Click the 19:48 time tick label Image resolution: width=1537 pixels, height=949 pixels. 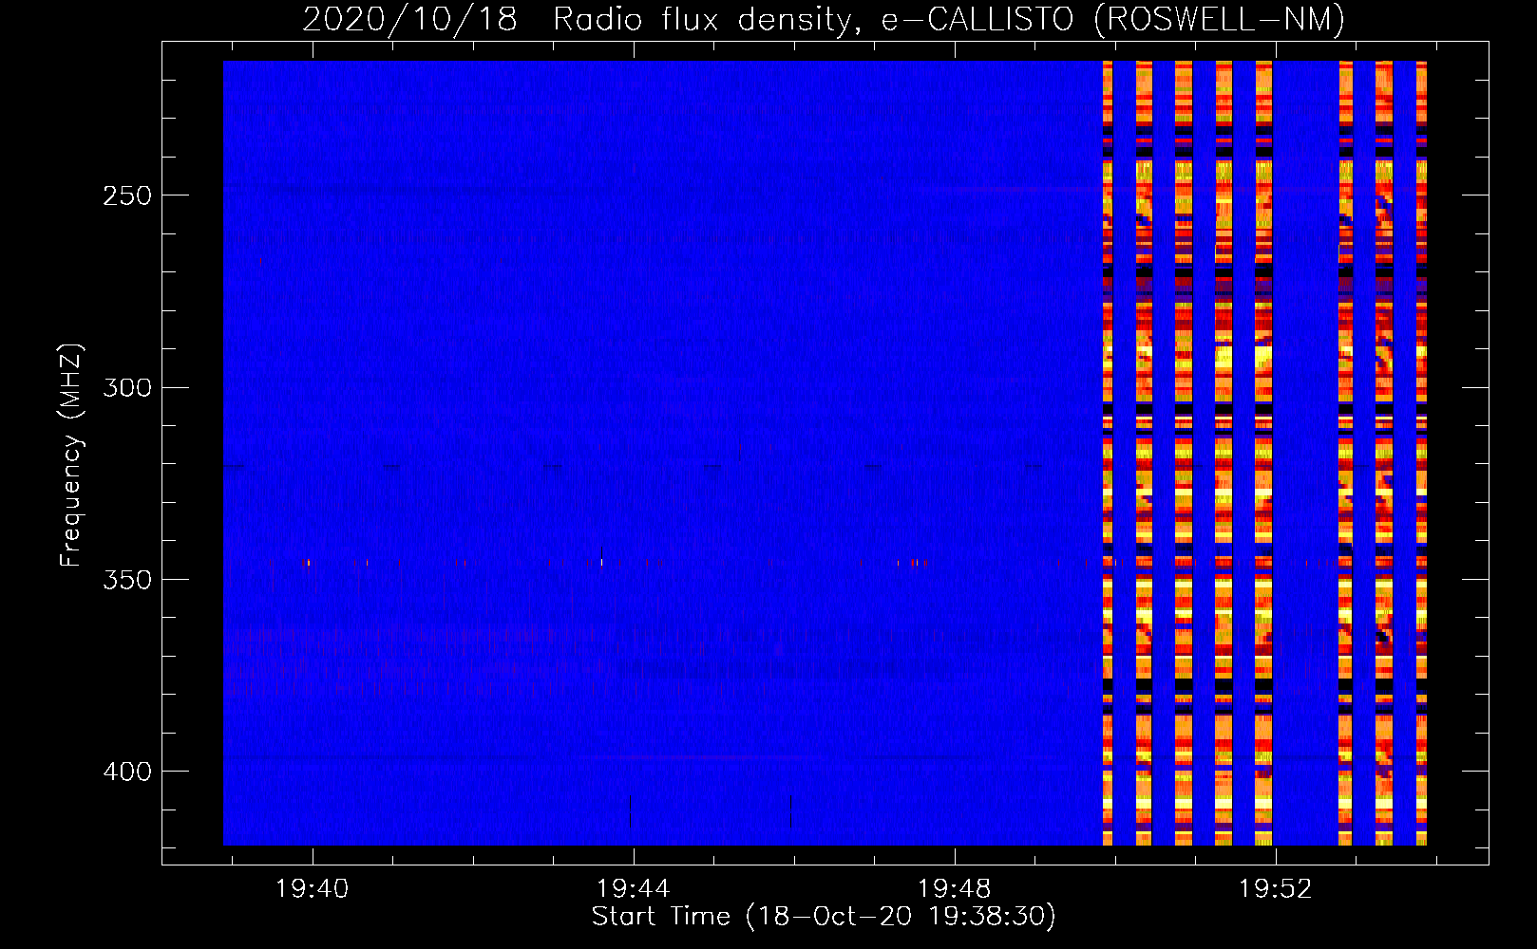954,889
